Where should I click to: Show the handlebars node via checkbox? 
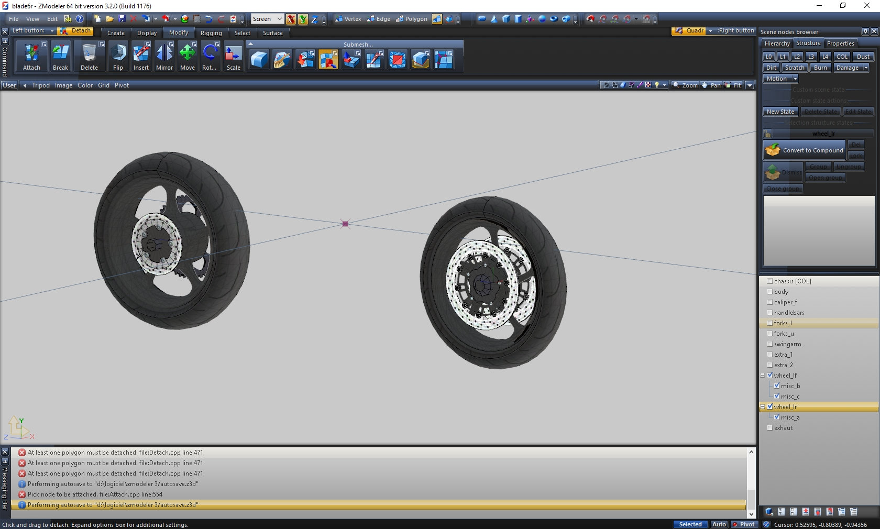click(x=770, y=313)
